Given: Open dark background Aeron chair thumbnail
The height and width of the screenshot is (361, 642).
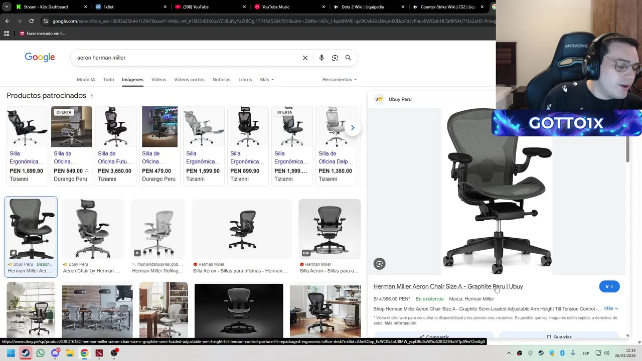Looking at the screenshot, I should click(239, 311).
